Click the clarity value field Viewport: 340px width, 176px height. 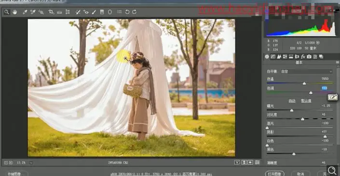pos(324,163)
